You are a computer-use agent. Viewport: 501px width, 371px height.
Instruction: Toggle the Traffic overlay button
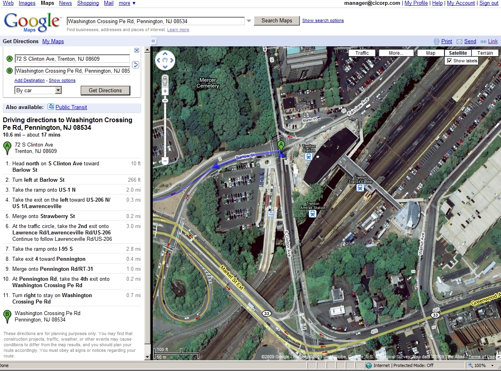click(x=362, y=53)
